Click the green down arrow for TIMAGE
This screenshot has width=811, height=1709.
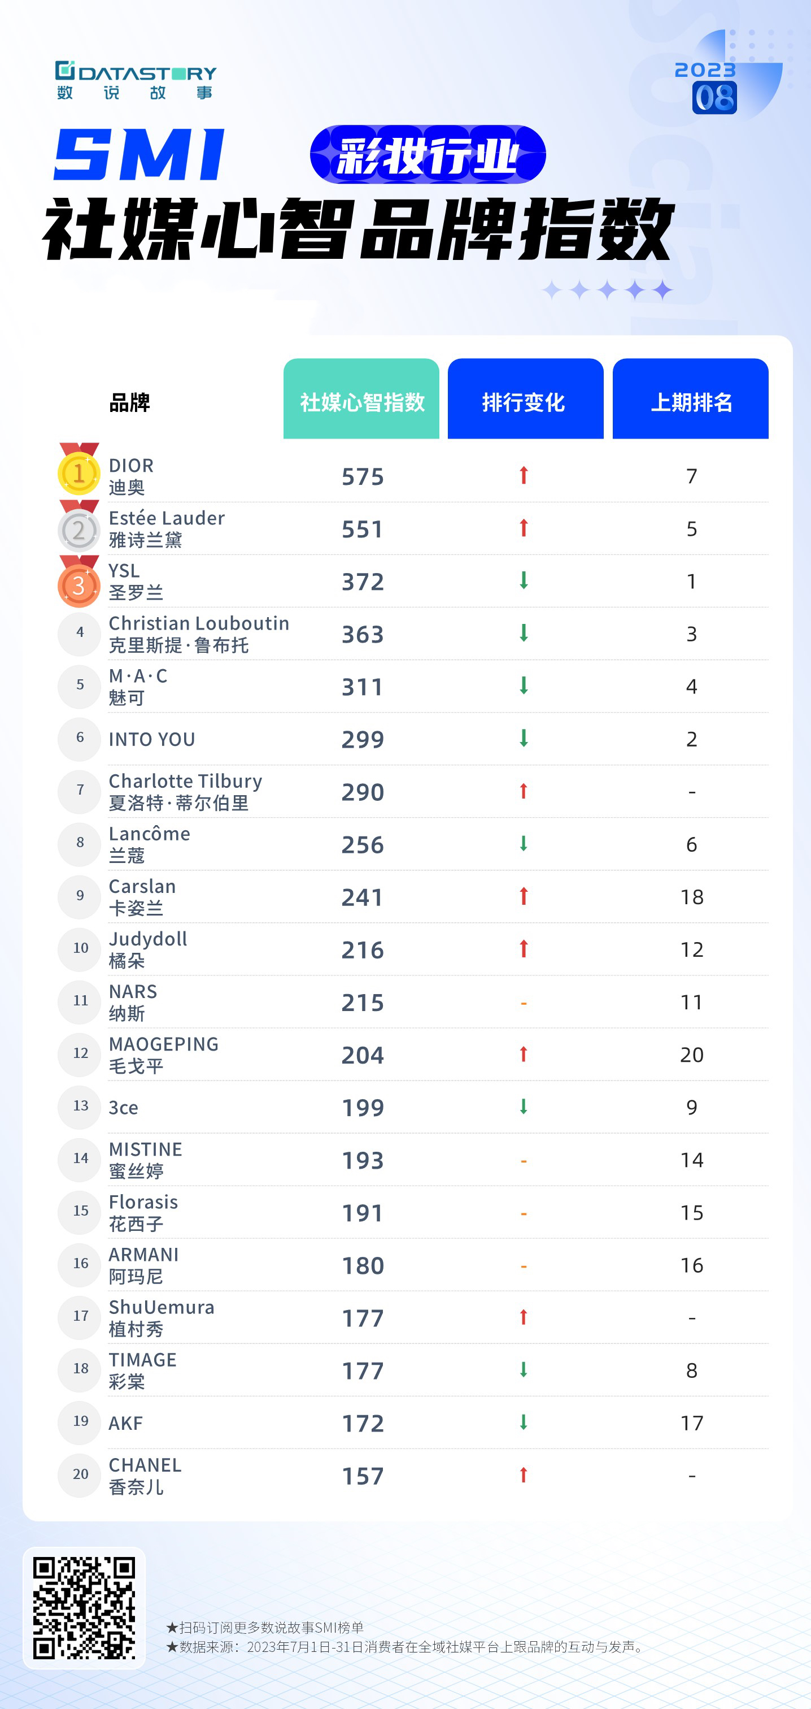click(523, 1369)
